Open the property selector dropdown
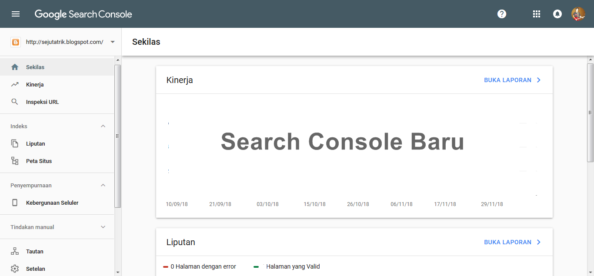594x276 pixels. [x=113, y=42]
